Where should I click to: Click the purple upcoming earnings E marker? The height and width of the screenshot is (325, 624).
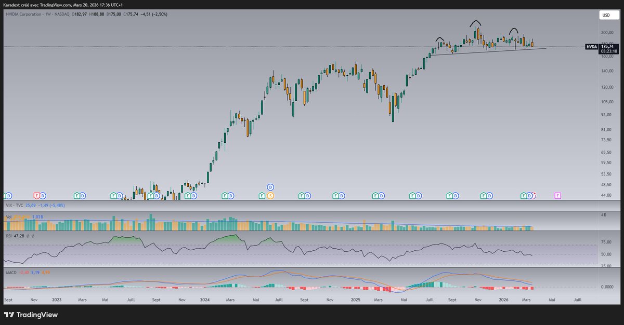[557, 196]
